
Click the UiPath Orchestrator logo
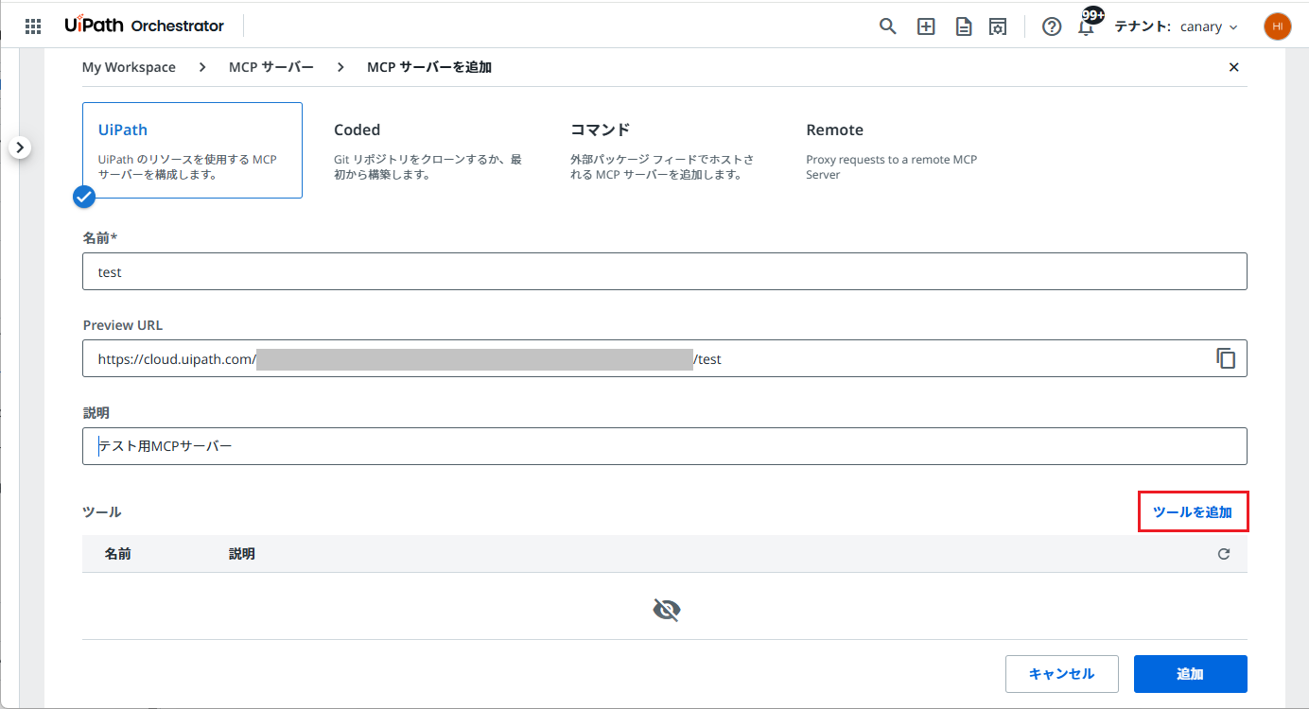click(145, 26)
